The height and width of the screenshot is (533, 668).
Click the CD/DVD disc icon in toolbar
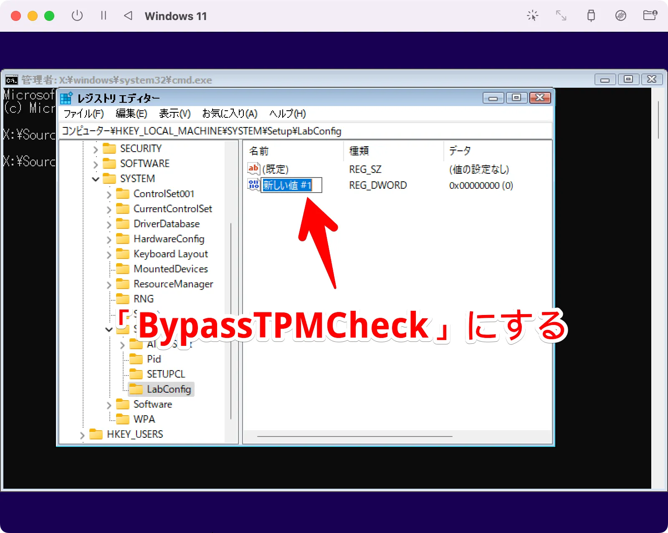(x=620, y=16)
